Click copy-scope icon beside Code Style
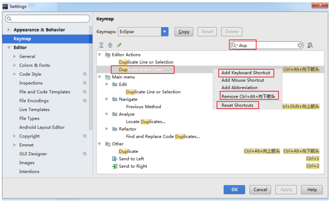This screenshot has width=330, height=201. click(x=85, y=74)
